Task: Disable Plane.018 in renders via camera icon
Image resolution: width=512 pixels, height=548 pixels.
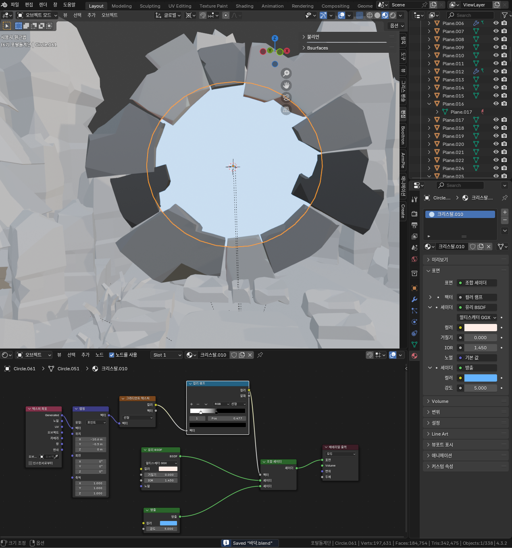Action: click(504, 128)
